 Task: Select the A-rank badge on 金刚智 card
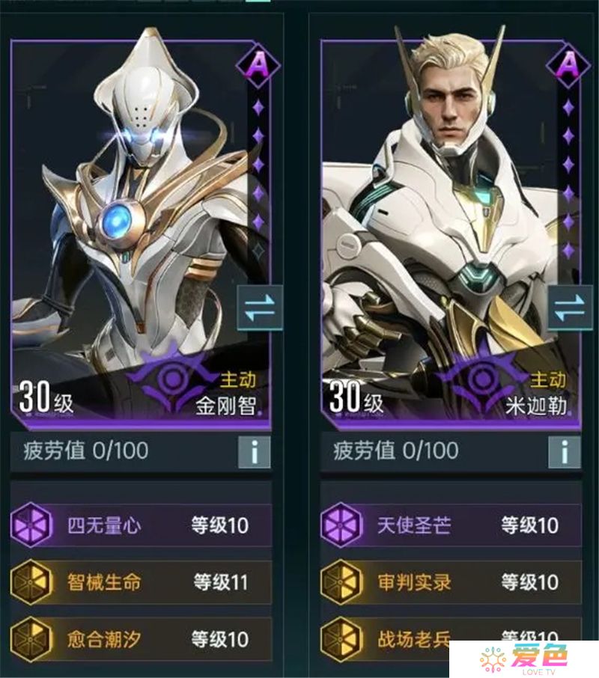point(258,66)
